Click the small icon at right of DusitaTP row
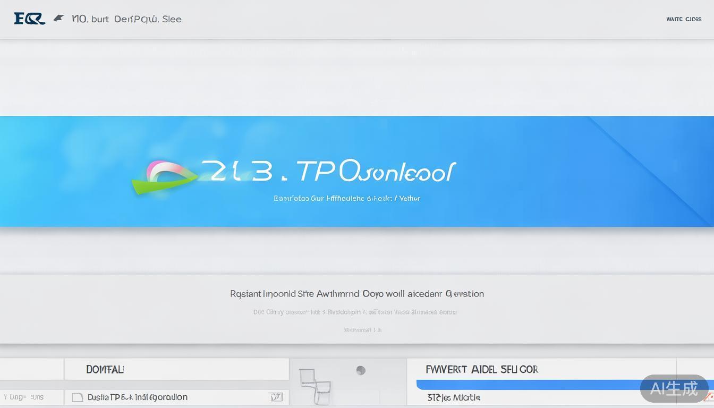 coord(275,397)
